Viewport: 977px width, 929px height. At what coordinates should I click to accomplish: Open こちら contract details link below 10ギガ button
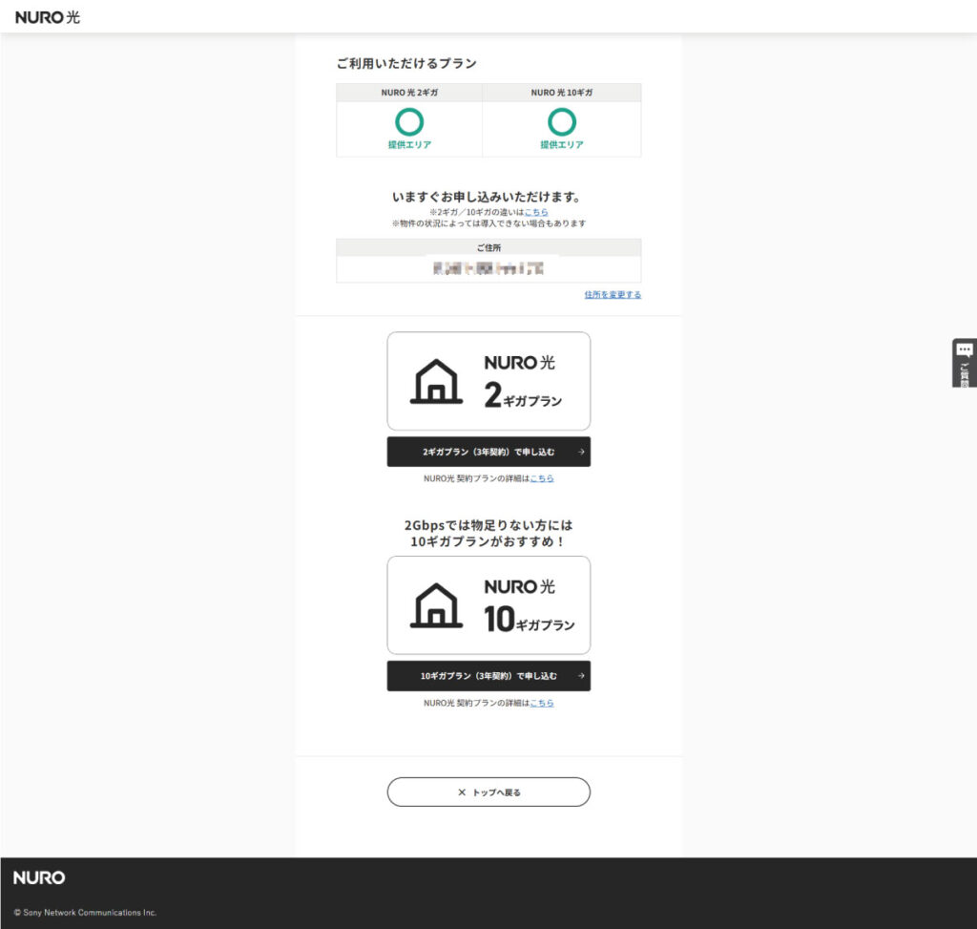(542, 703)
